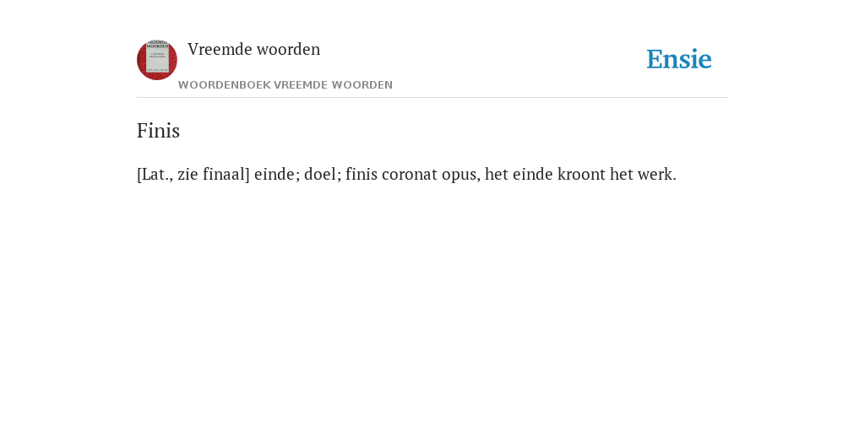Click the horizontal divider under the header
The image size is (865, 432).
click(432, 98)
